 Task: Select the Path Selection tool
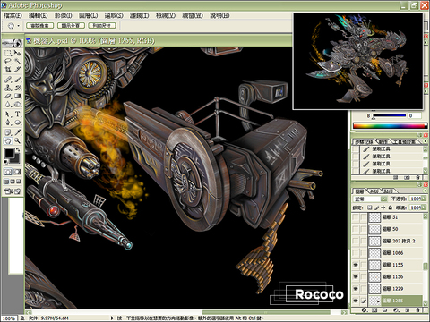click(8, 114)
